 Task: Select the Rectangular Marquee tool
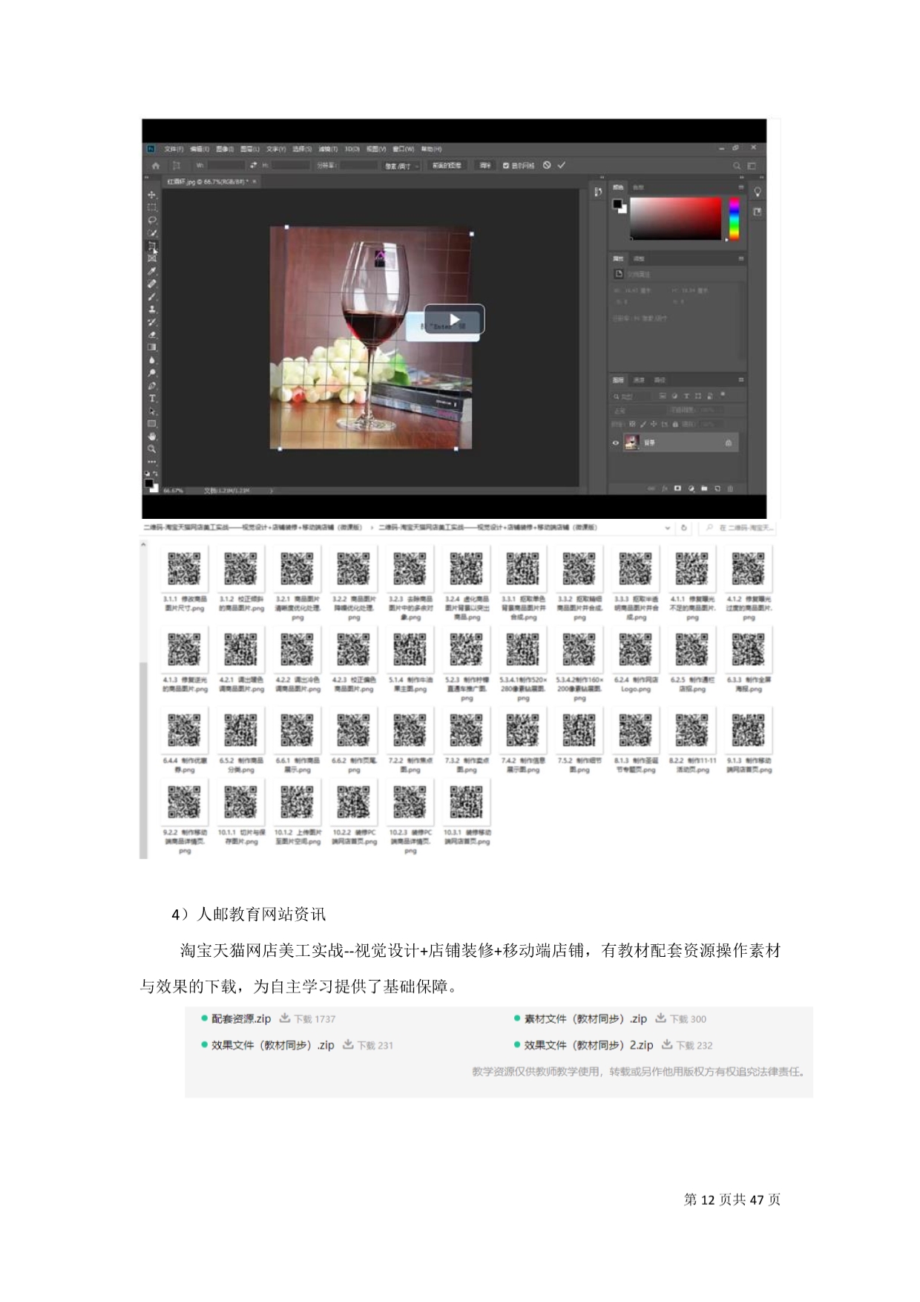(152, 207)
